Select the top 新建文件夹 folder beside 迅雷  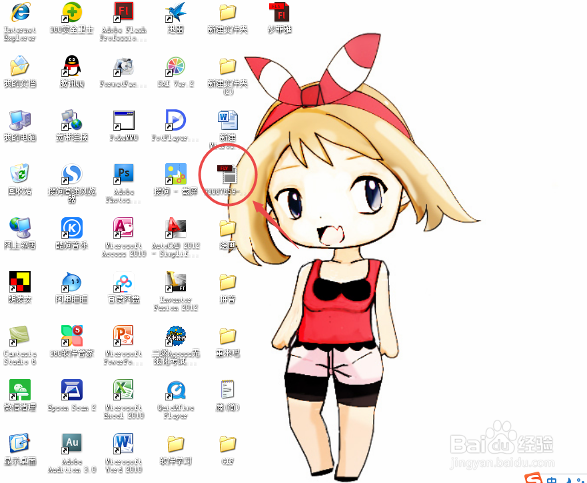coord(228,13)
